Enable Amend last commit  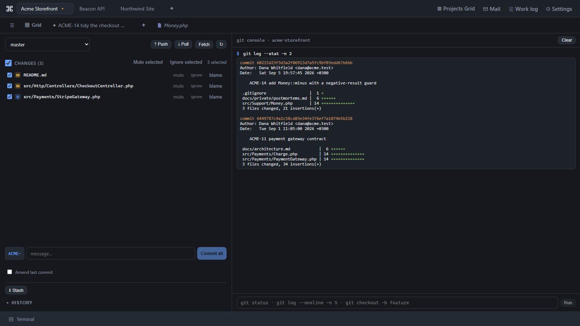coord(10,272)
